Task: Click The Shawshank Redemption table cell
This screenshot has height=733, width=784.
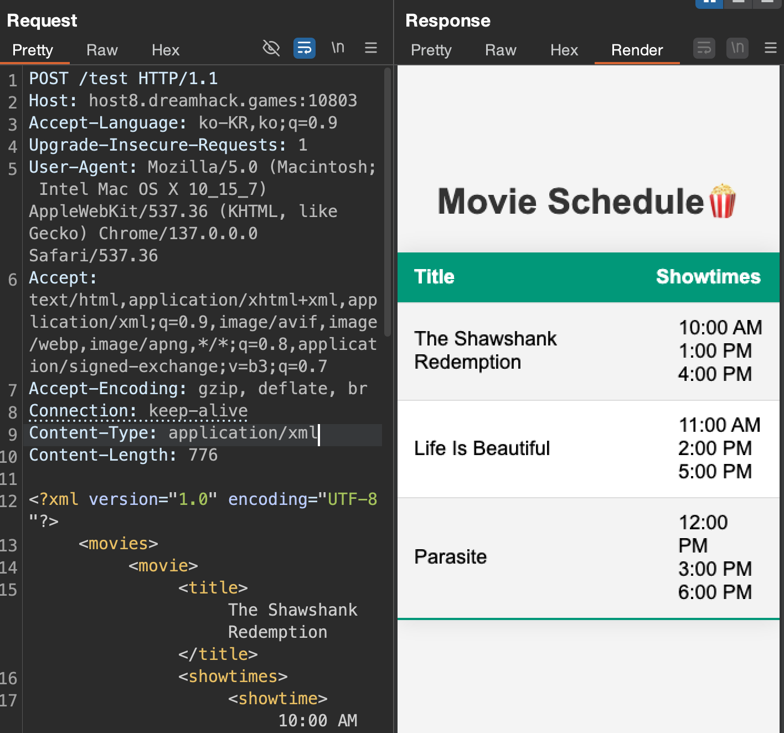Action: pyautogui.click(x=486, y=350)
